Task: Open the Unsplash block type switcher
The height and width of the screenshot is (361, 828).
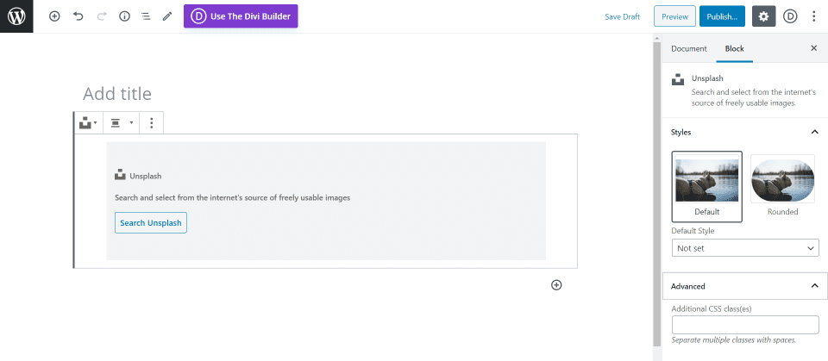Action: (88, 123)
